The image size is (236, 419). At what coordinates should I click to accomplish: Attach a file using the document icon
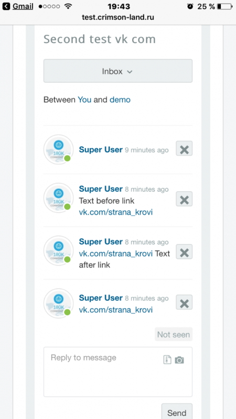click(x=167, y=359)
